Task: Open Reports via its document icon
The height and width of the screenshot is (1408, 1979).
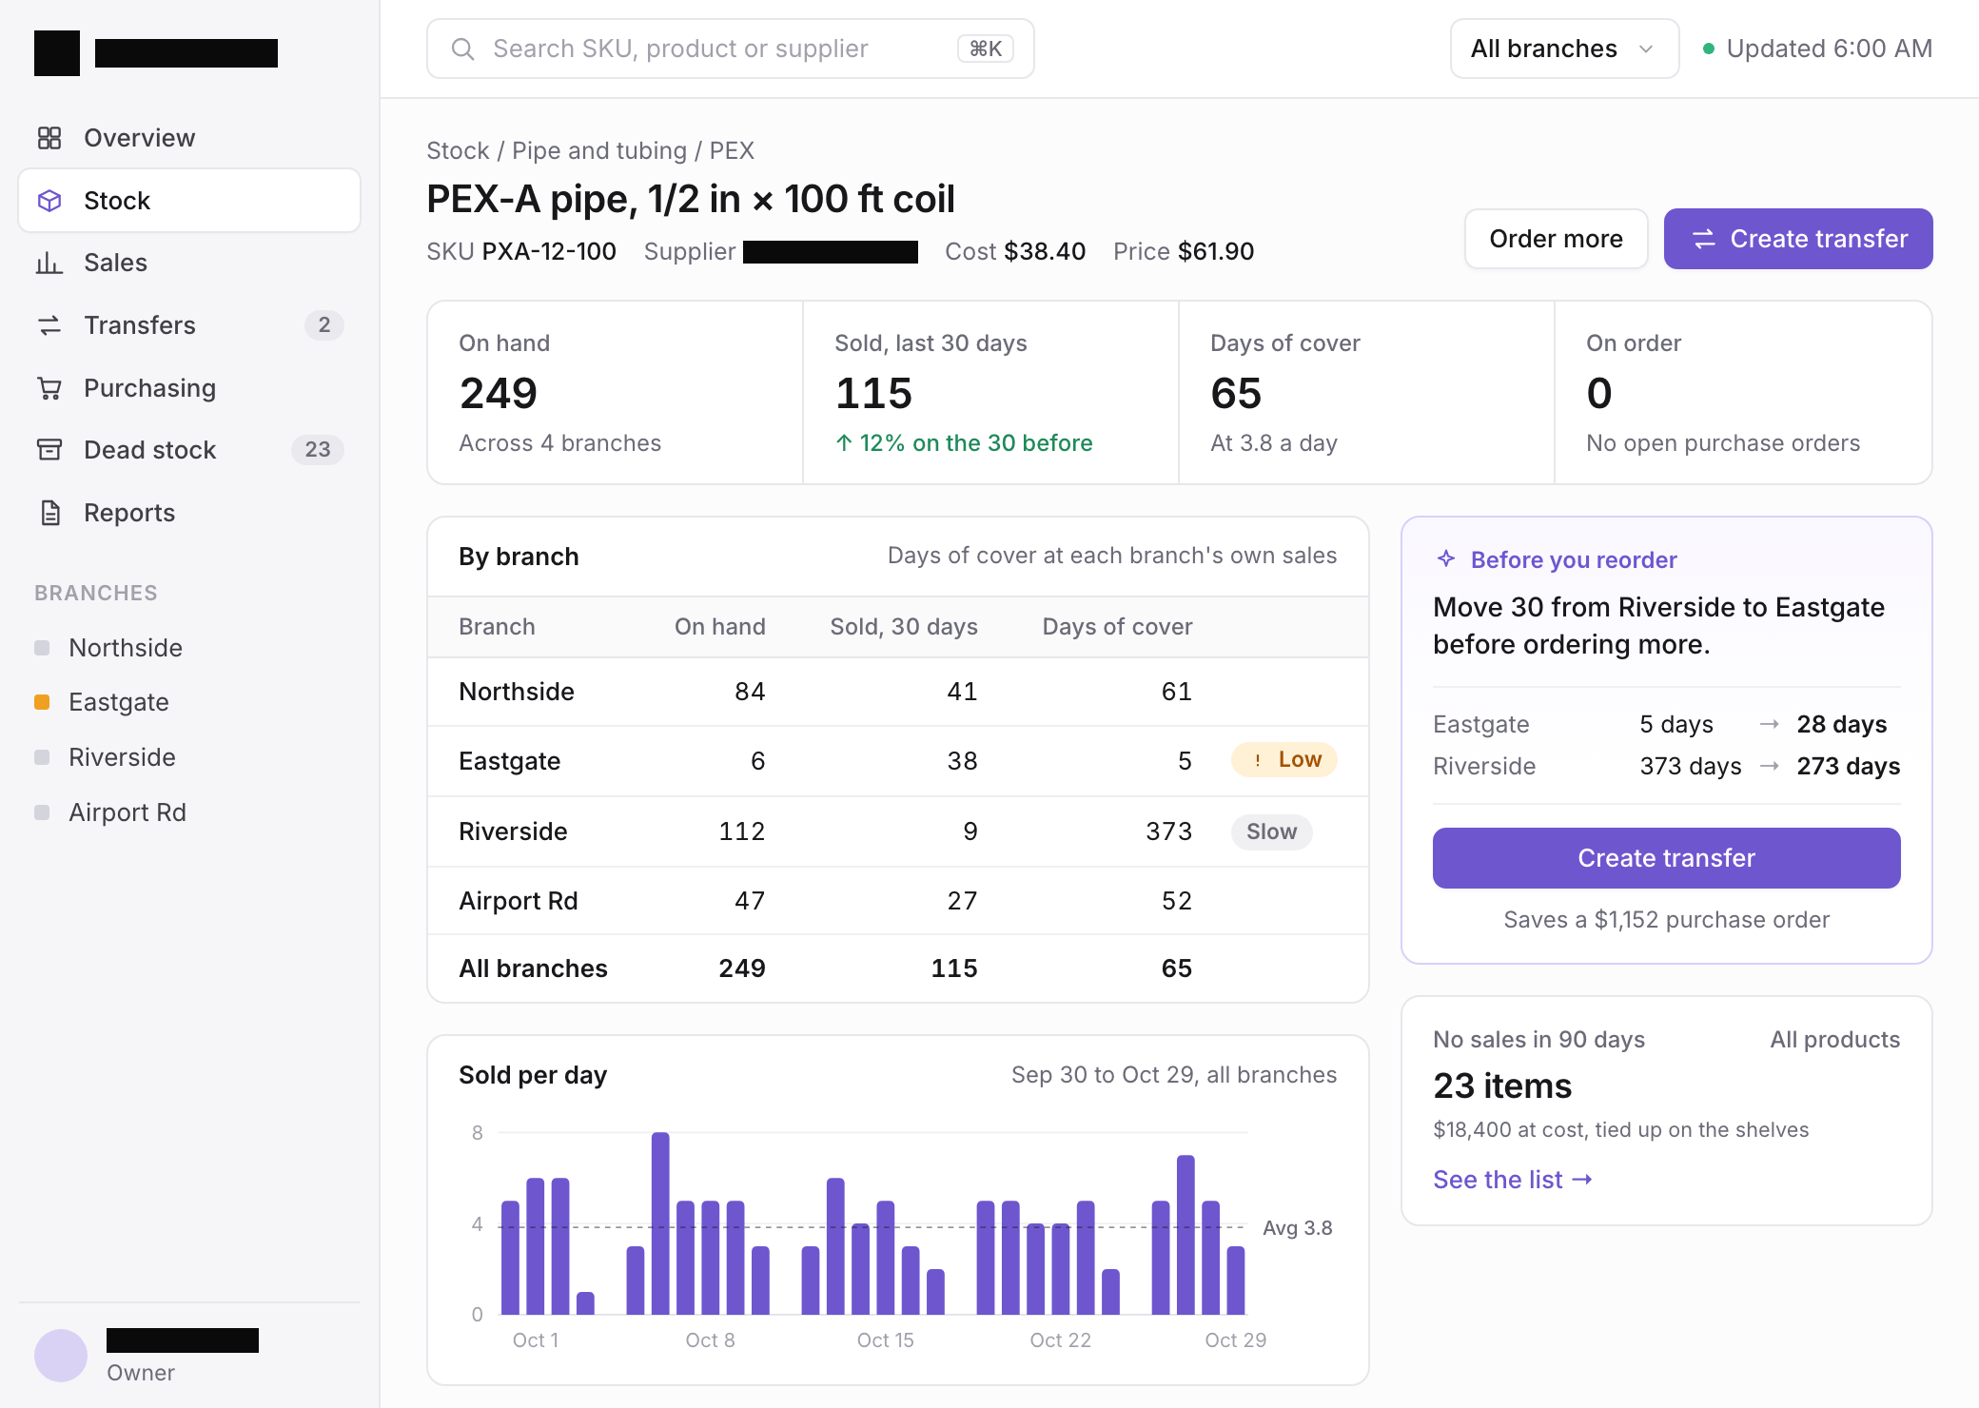Action: click(x=49, y=513)
